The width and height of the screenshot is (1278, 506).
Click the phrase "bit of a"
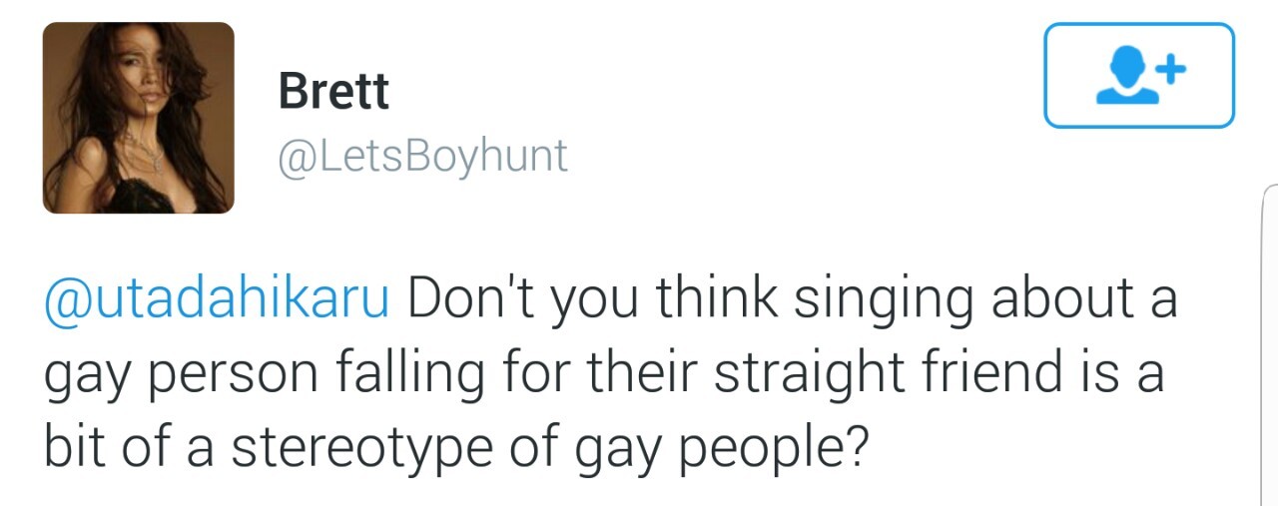tap(130, 447)
